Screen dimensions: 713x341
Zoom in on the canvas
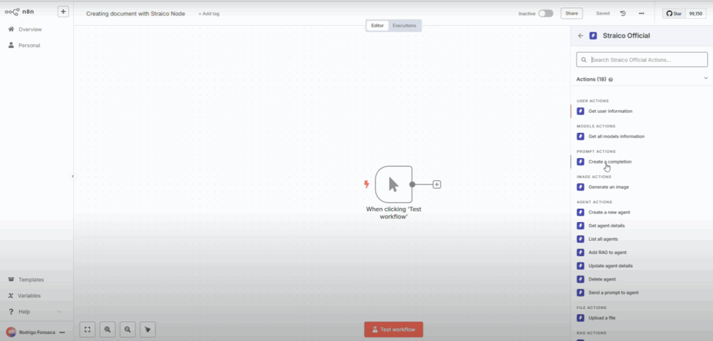point(107,330)
